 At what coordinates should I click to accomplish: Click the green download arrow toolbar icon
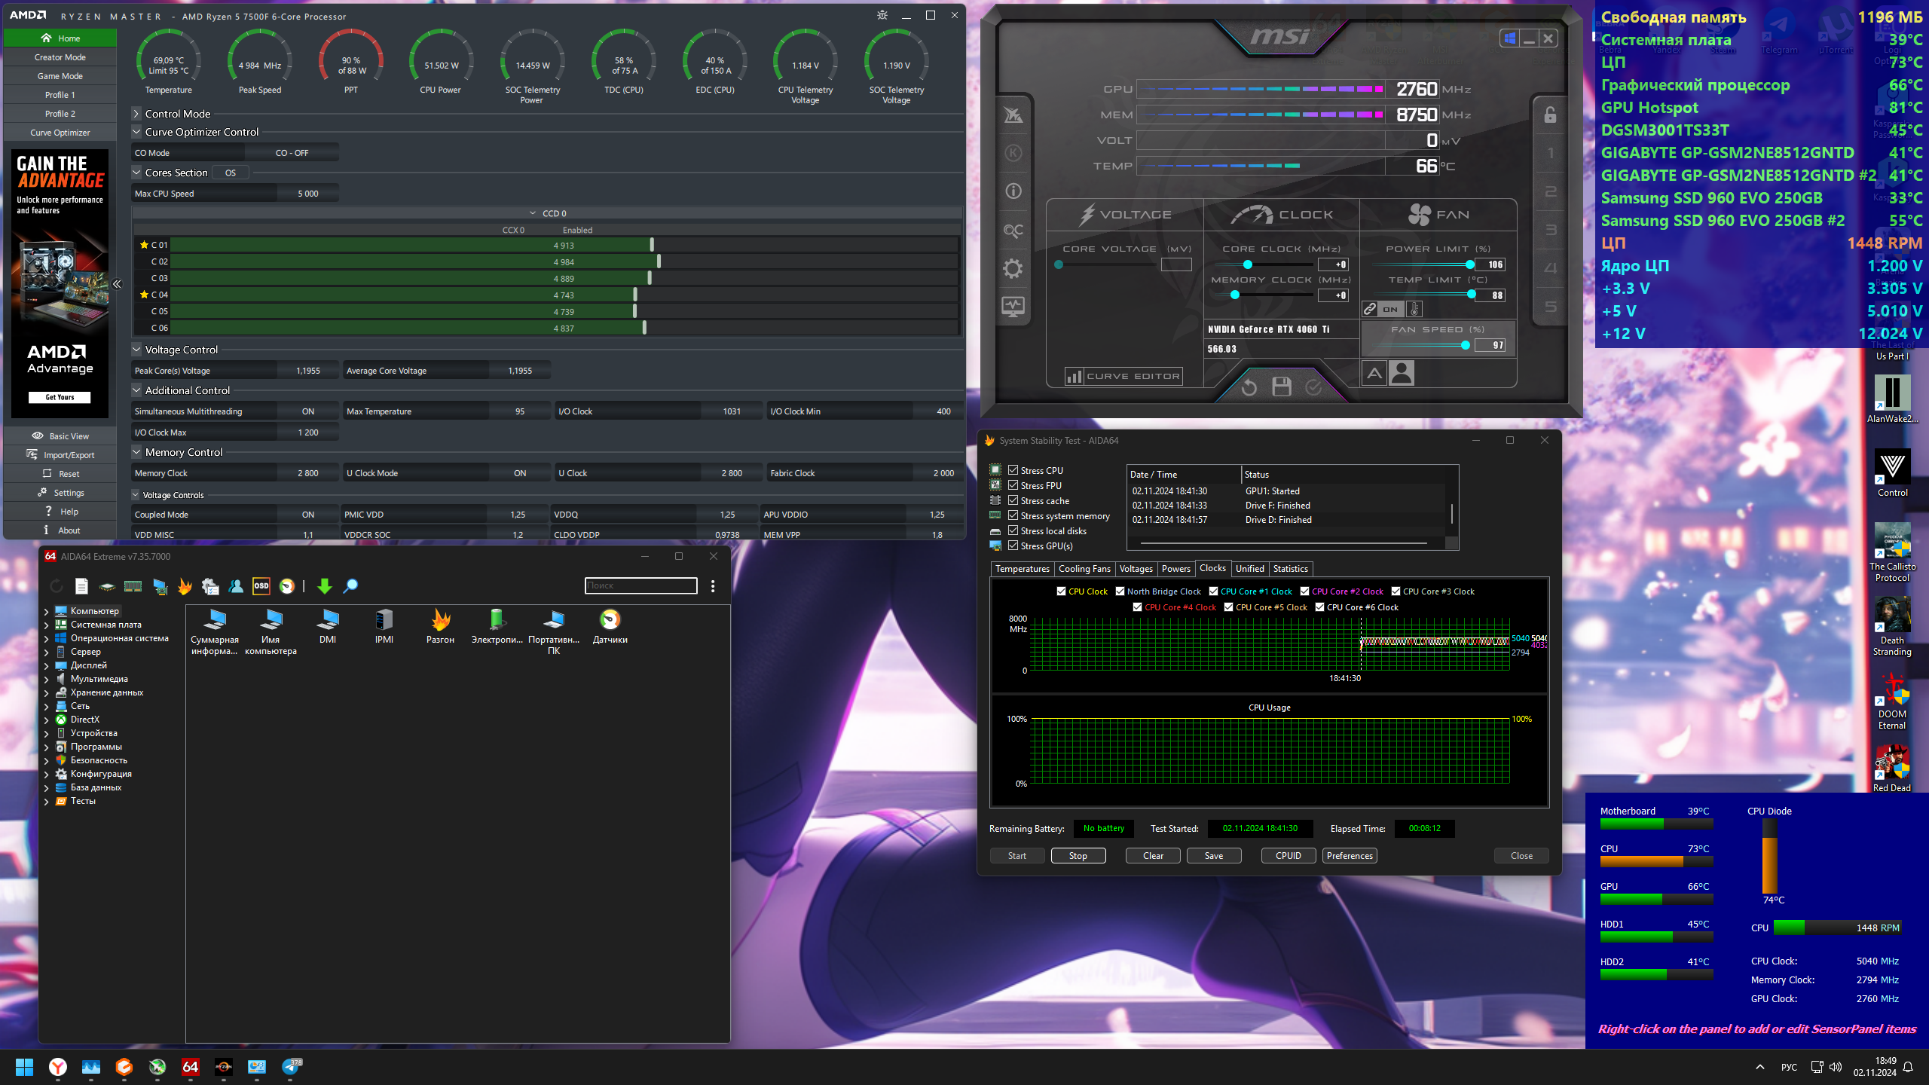pyautogui.click(x=324, y=585)
